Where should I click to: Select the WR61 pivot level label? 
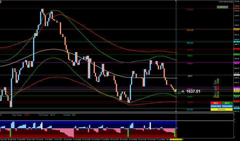click(190, 56)
